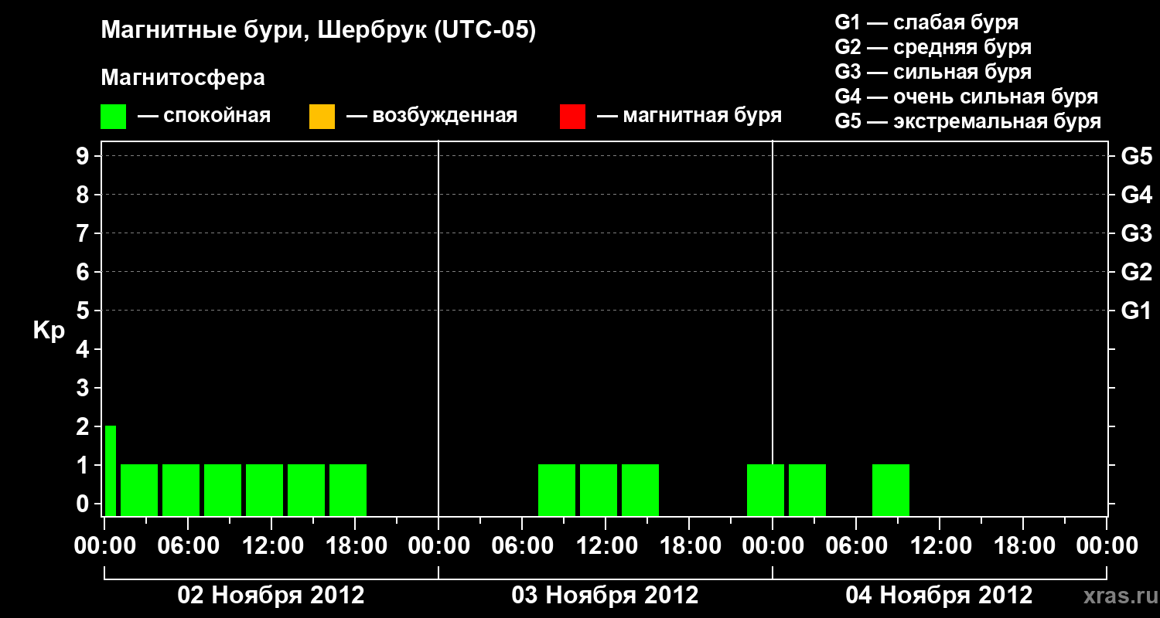Image resolution: width=1160 pixels, height=618 pixels.
Task: Click the '04 Ноября 2012' date label
Action: point(939,596)
